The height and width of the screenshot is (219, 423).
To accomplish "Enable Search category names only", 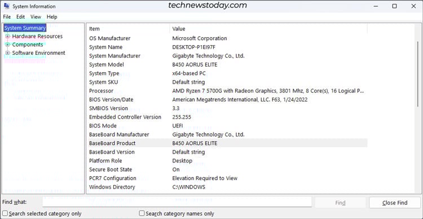I will [142, 213].
